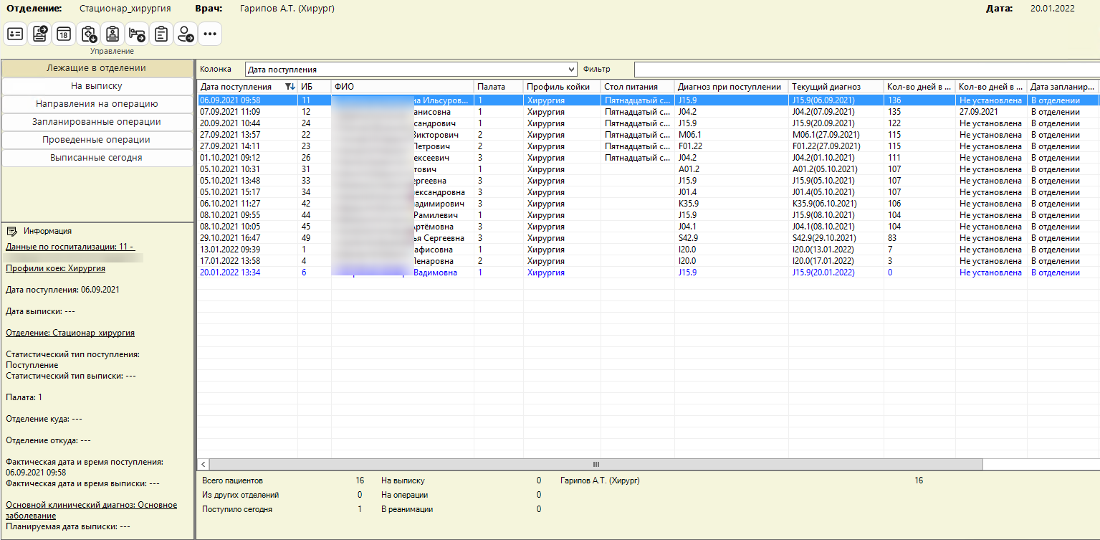Screen dimensions: 1100x540
Task: Click the table's horizontal scrollbar thumb
Action: tap(596, 464)
